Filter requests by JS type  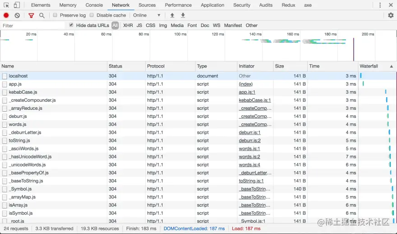(x=139, y=26)
